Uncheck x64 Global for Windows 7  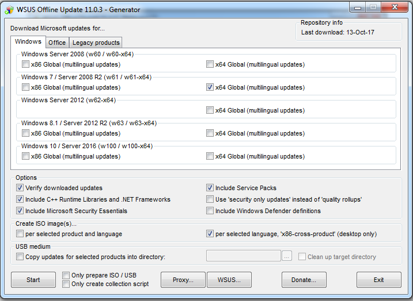point(210,88)
